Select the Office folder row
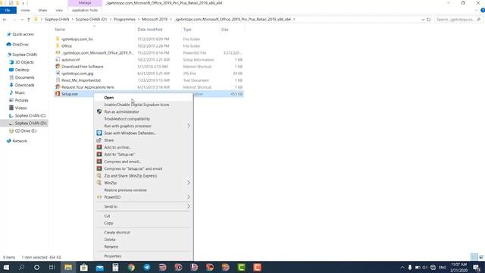Viewport: 485px width, 273px height. pos(149,45)
